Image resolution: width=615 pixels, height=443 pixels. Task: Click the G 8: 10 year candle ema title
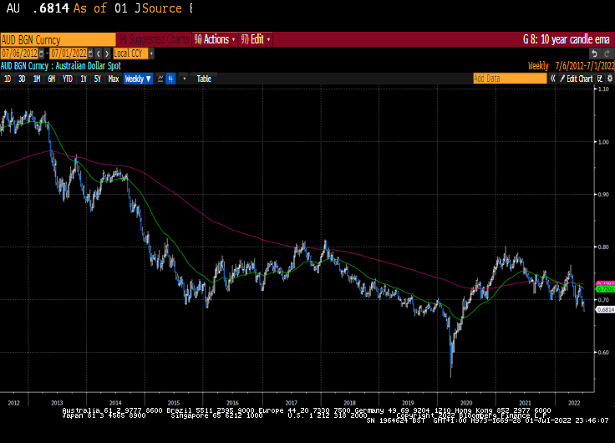(567, 39)
